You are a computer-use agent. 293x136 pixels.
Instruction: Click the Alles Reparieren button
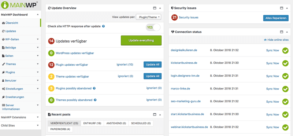click(x=276, y=18)
